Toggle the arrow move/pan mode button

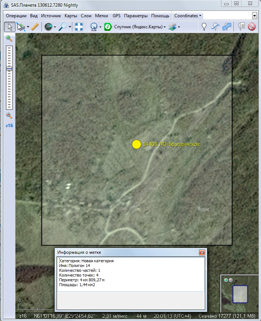point(10,27)
